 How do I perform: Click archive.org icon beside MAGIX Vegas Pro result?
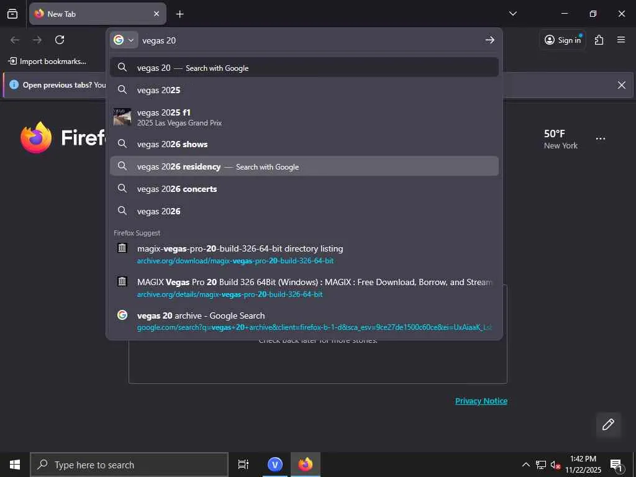click(122, 281)
